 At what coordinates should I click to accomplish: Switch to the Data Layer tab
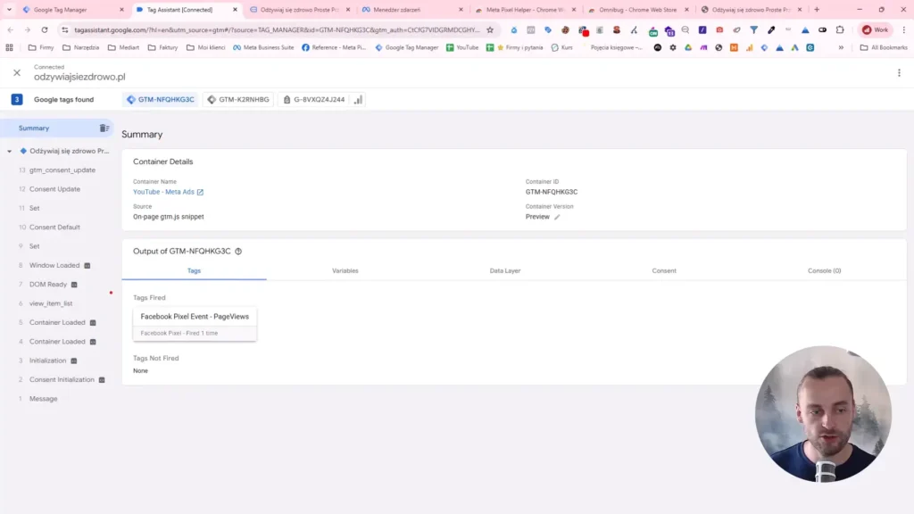[x=505, y=271]
